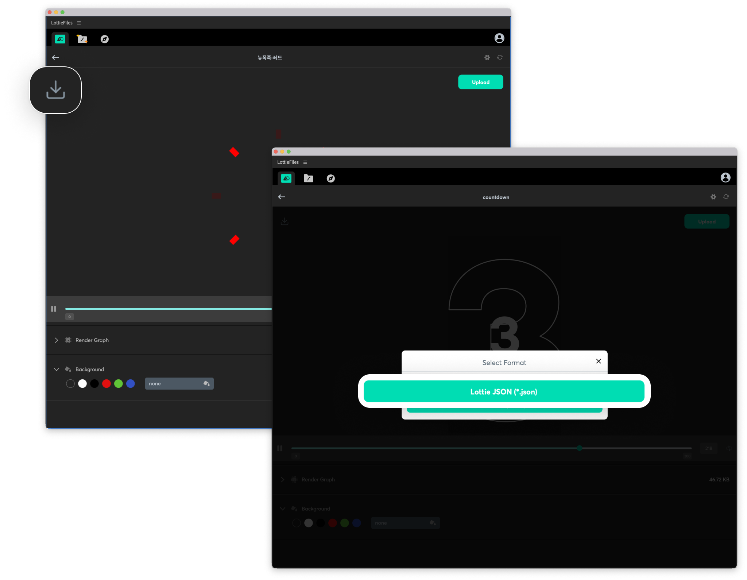747x580 pixels.
Task: Click dimmed Upload button in the countdown window
Action: coord(707,221)
